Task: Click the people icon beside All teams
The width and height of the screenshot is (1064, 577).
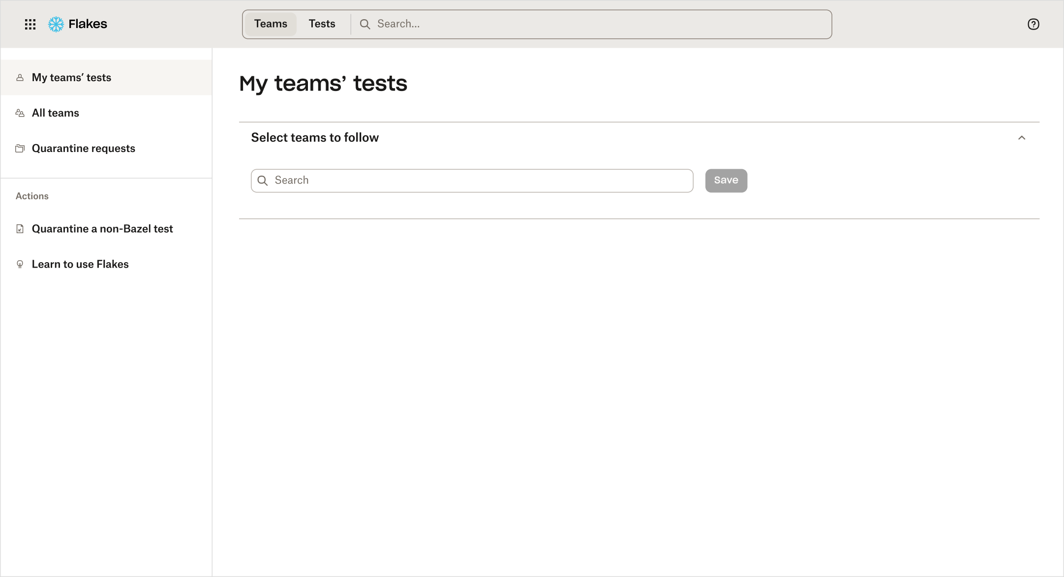Action: [x=20, y=113]
